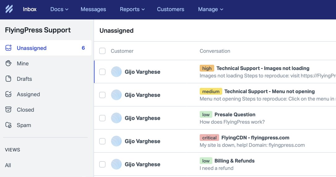Click the Assigned inbox icon
This screenshot has height=177, width=336.
pyautogui.click(x=8, y=94)
